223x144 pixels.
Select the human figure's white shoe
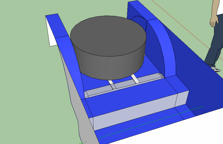pyautogui.click(x=216, y=68)
